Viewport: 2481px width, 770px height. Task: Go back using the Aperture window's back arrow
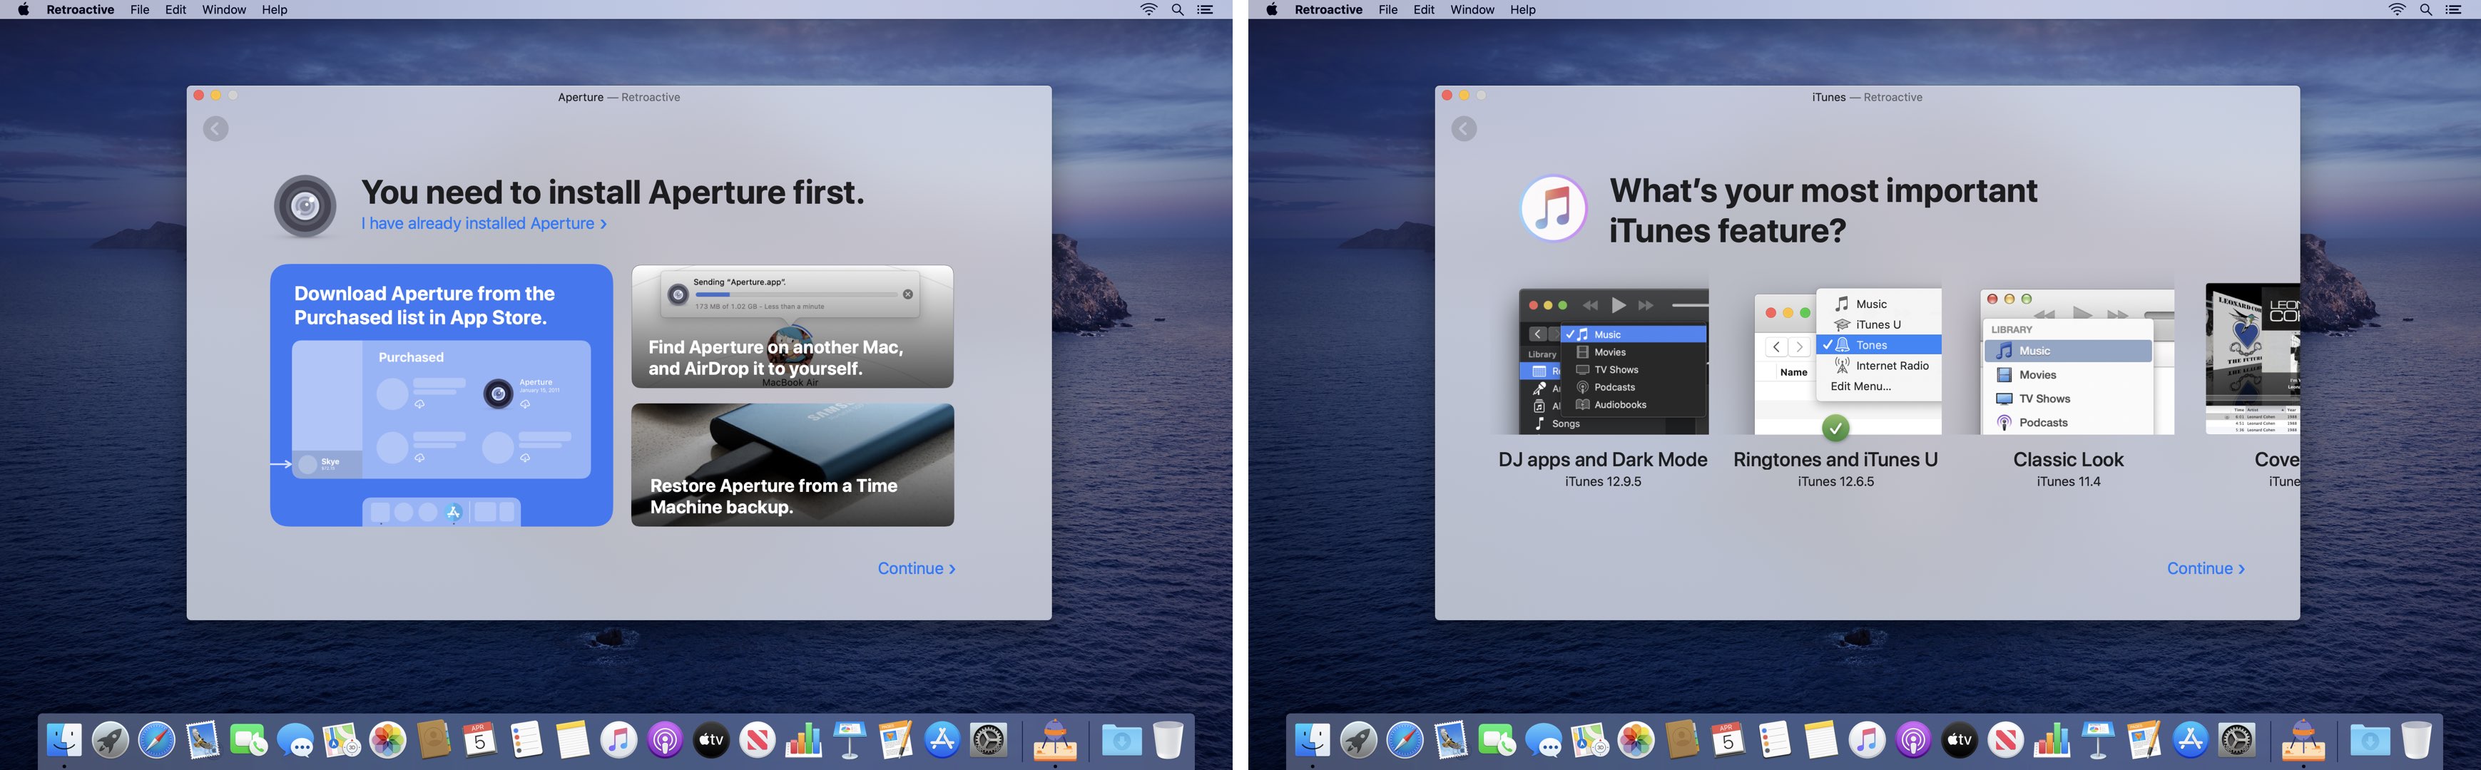click(215, 129)
